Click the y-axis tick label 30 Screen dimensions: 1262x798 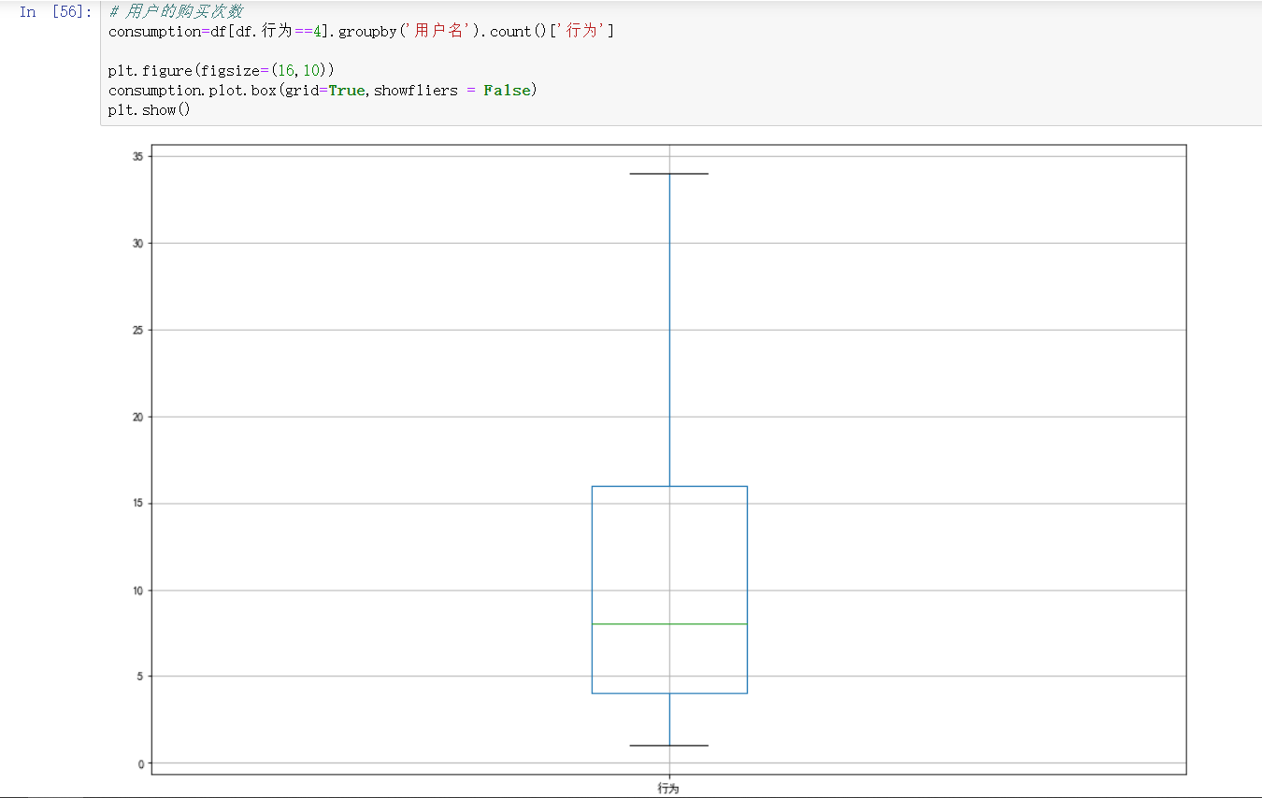[x=138, y=243]
